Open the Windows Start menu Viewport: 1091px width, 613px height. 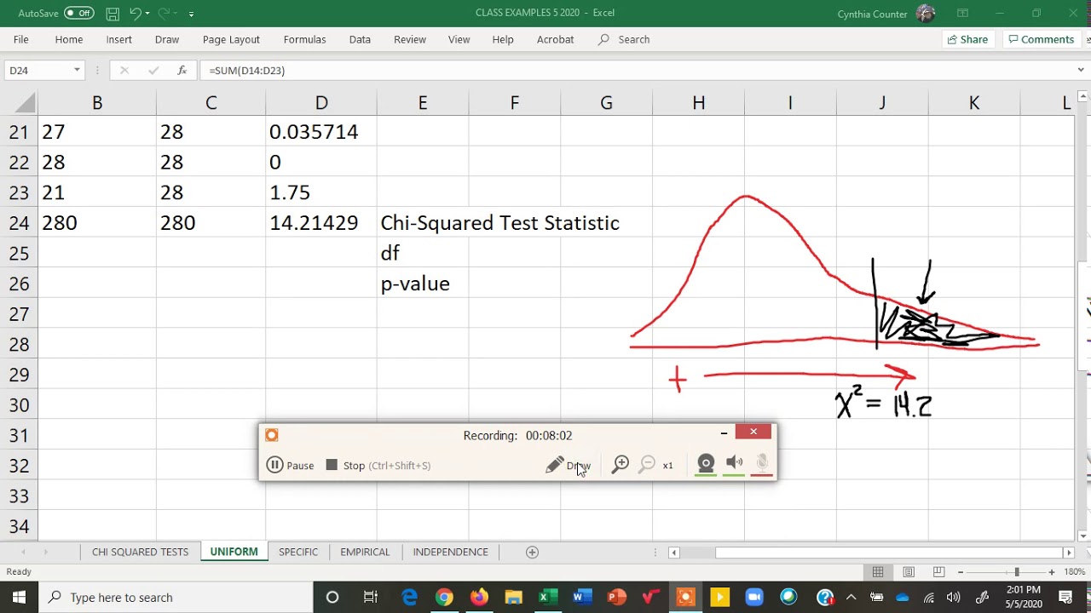[x=19, y=597]
